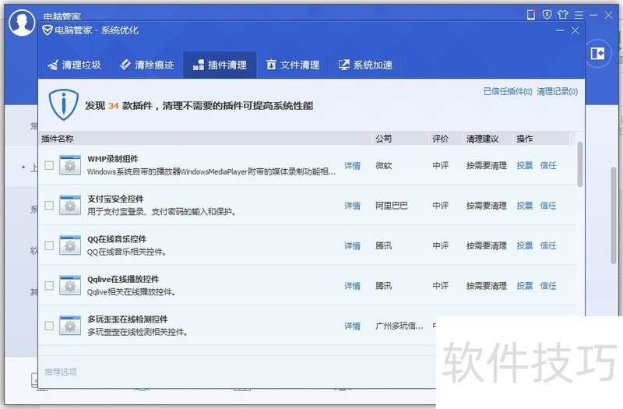Tick the WMP录制组件 checkbox
This screenshot has height=409, width=623.
coord(49,165)
